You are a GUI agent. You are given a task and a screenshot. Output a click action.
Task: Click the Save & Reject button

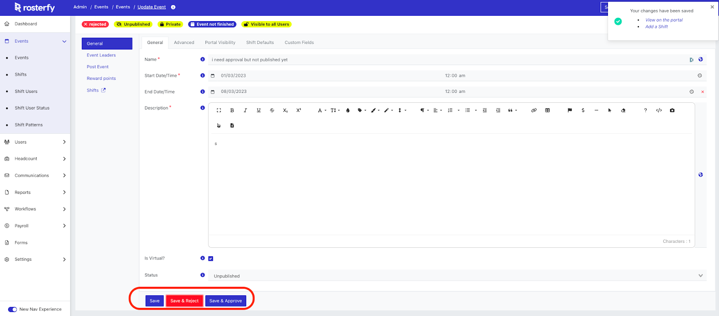184,301
